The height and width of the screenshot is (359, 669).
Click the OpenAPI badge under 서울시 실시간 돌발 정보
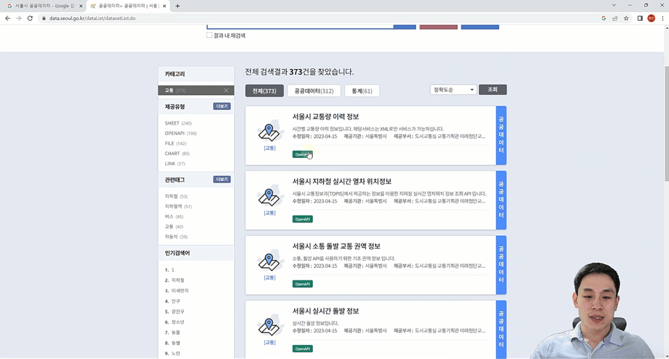(x=302, y=349)
